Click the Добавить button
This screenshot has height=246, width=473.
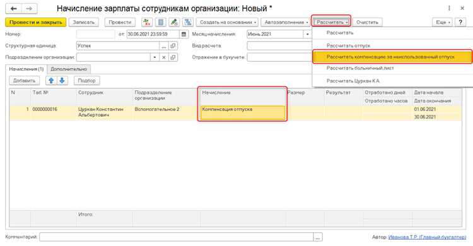click(x=24, y=81)
